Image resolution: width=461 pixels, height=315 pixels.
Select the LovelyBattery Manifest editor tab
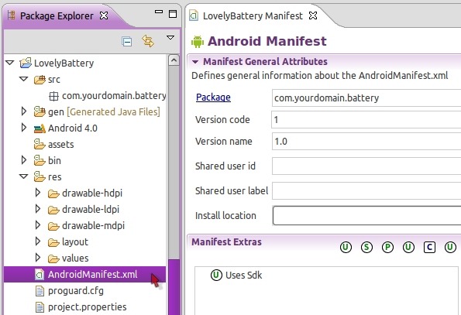click(253, 15)
